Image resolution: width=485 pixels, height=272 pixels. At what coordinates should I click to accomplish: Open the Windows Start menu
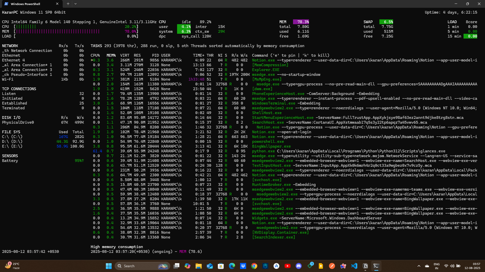point(109,266)
